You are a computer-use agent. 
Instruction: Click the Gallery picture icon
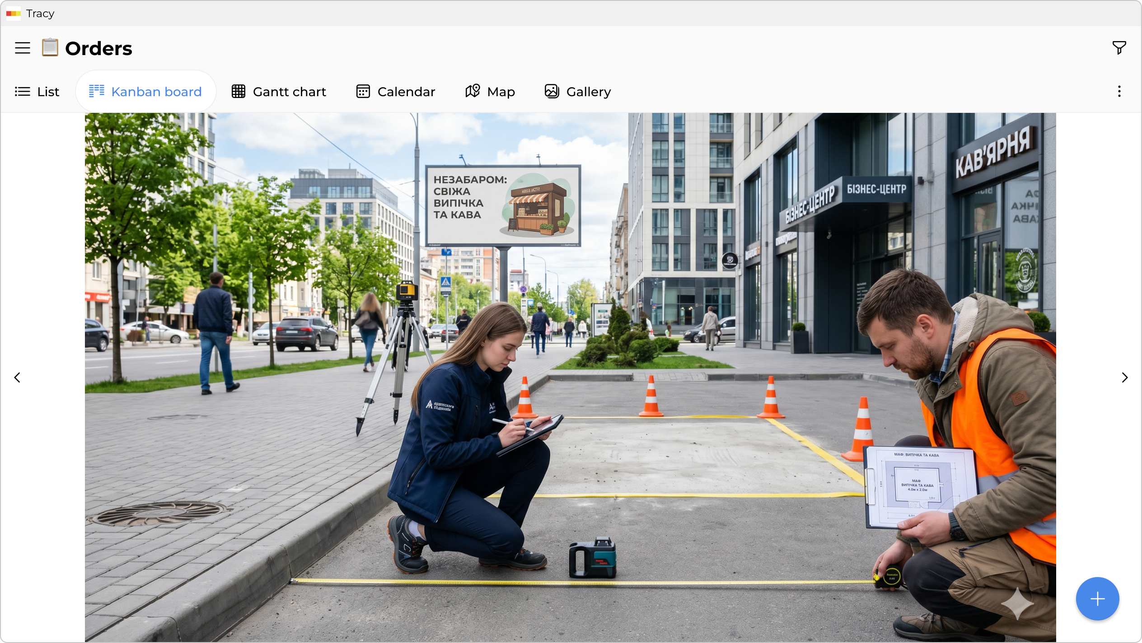(x=552, y=92)
